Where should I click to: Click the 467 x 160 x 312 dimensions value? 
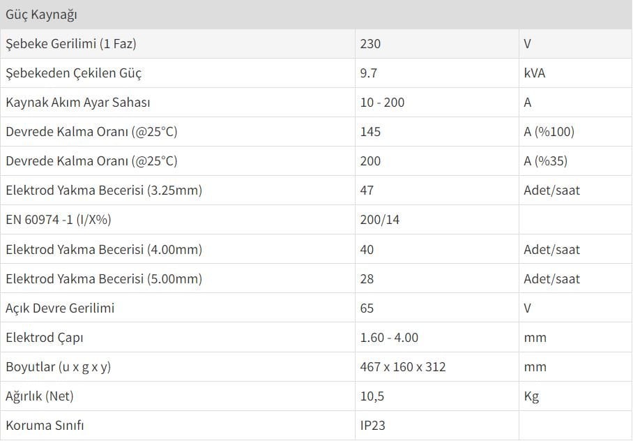403,367
